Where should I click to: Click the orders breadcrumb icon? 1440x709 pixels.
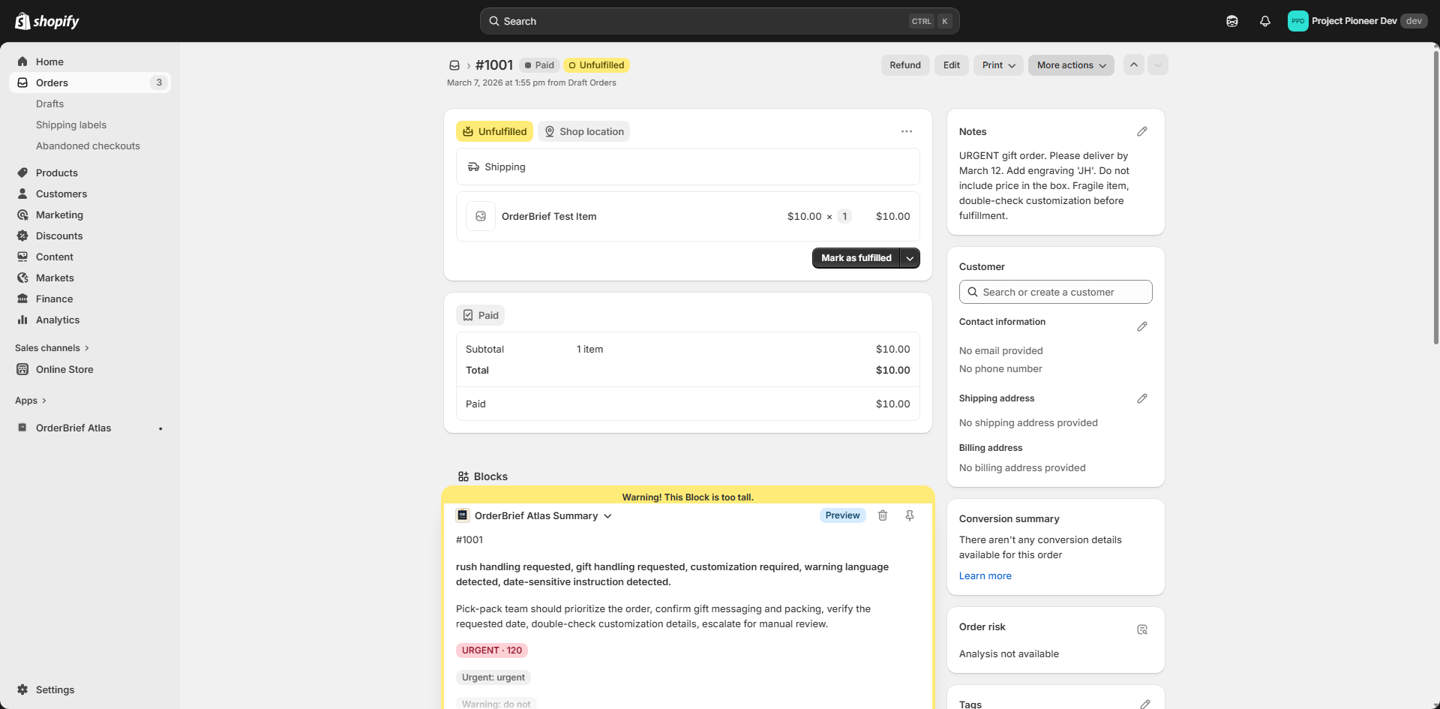tap(454, 65)
